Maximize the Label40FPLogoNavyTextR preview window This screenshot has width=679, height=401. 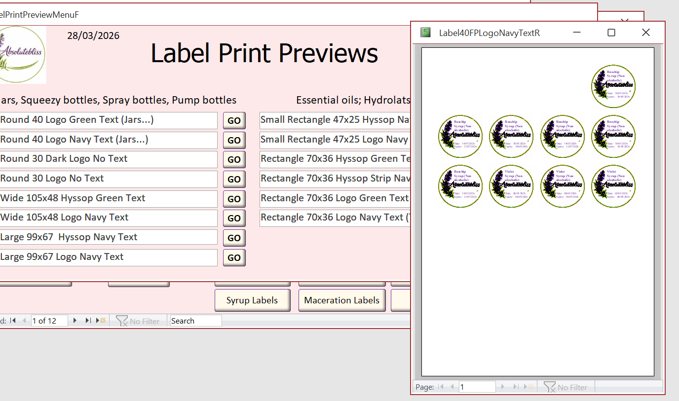click(611, 33)
